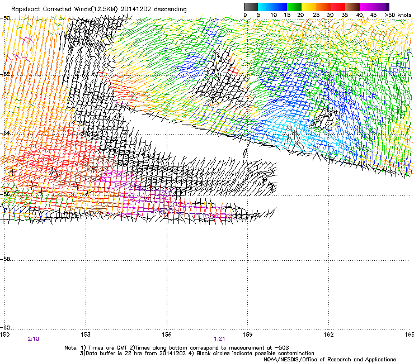Click the '-52' latitude axis label
The width and height of the screenshot is (414, 363).
pos(5,74)
